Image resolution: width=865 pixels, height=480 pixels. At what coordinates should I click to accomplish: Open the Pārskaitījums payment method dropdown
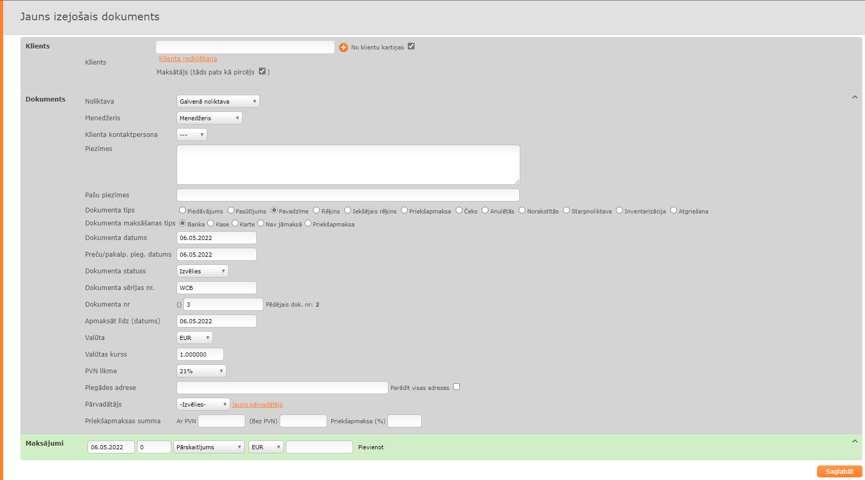coord(209,447)
